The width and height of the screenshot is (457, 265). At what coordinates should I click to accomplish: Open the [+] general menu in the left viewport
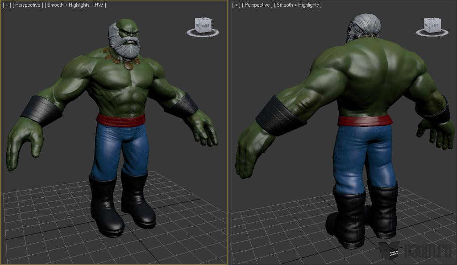[7, 5]
